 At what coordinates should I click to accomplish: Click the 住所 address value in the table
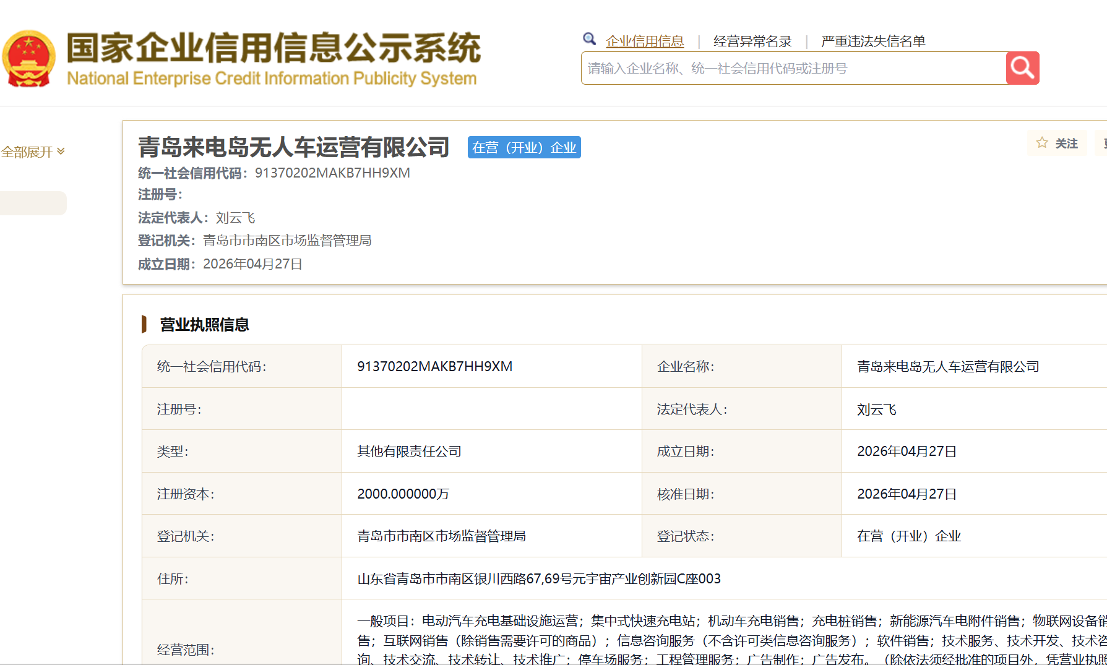538,578
